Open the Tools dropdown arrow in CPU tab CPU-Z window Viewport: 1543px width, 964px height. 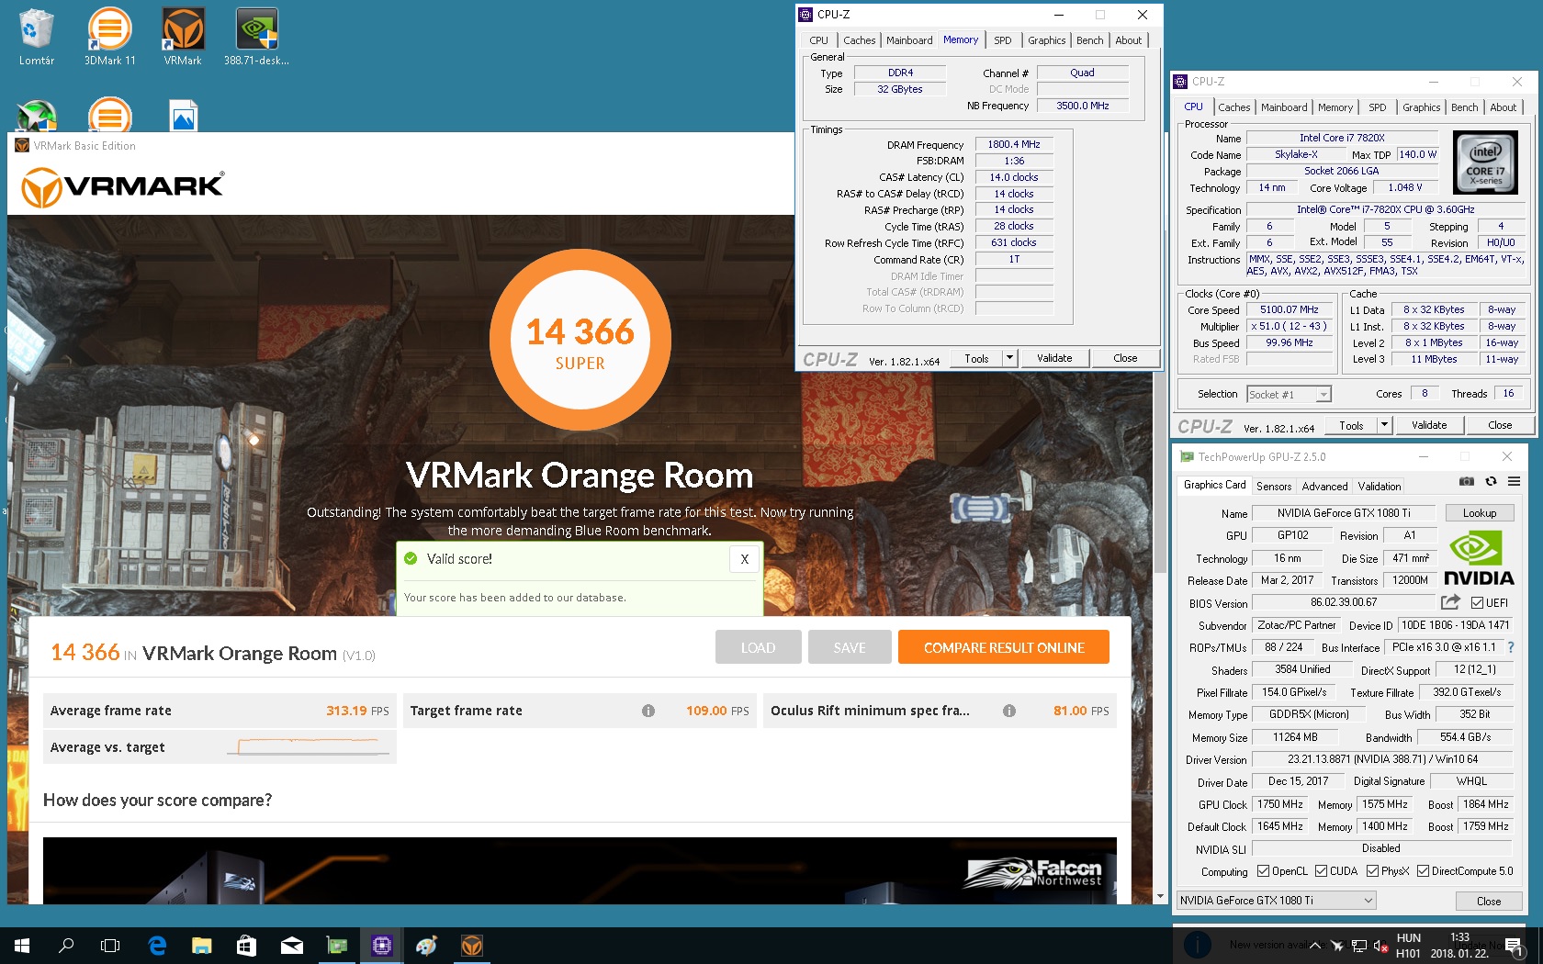pos(1385,425)
